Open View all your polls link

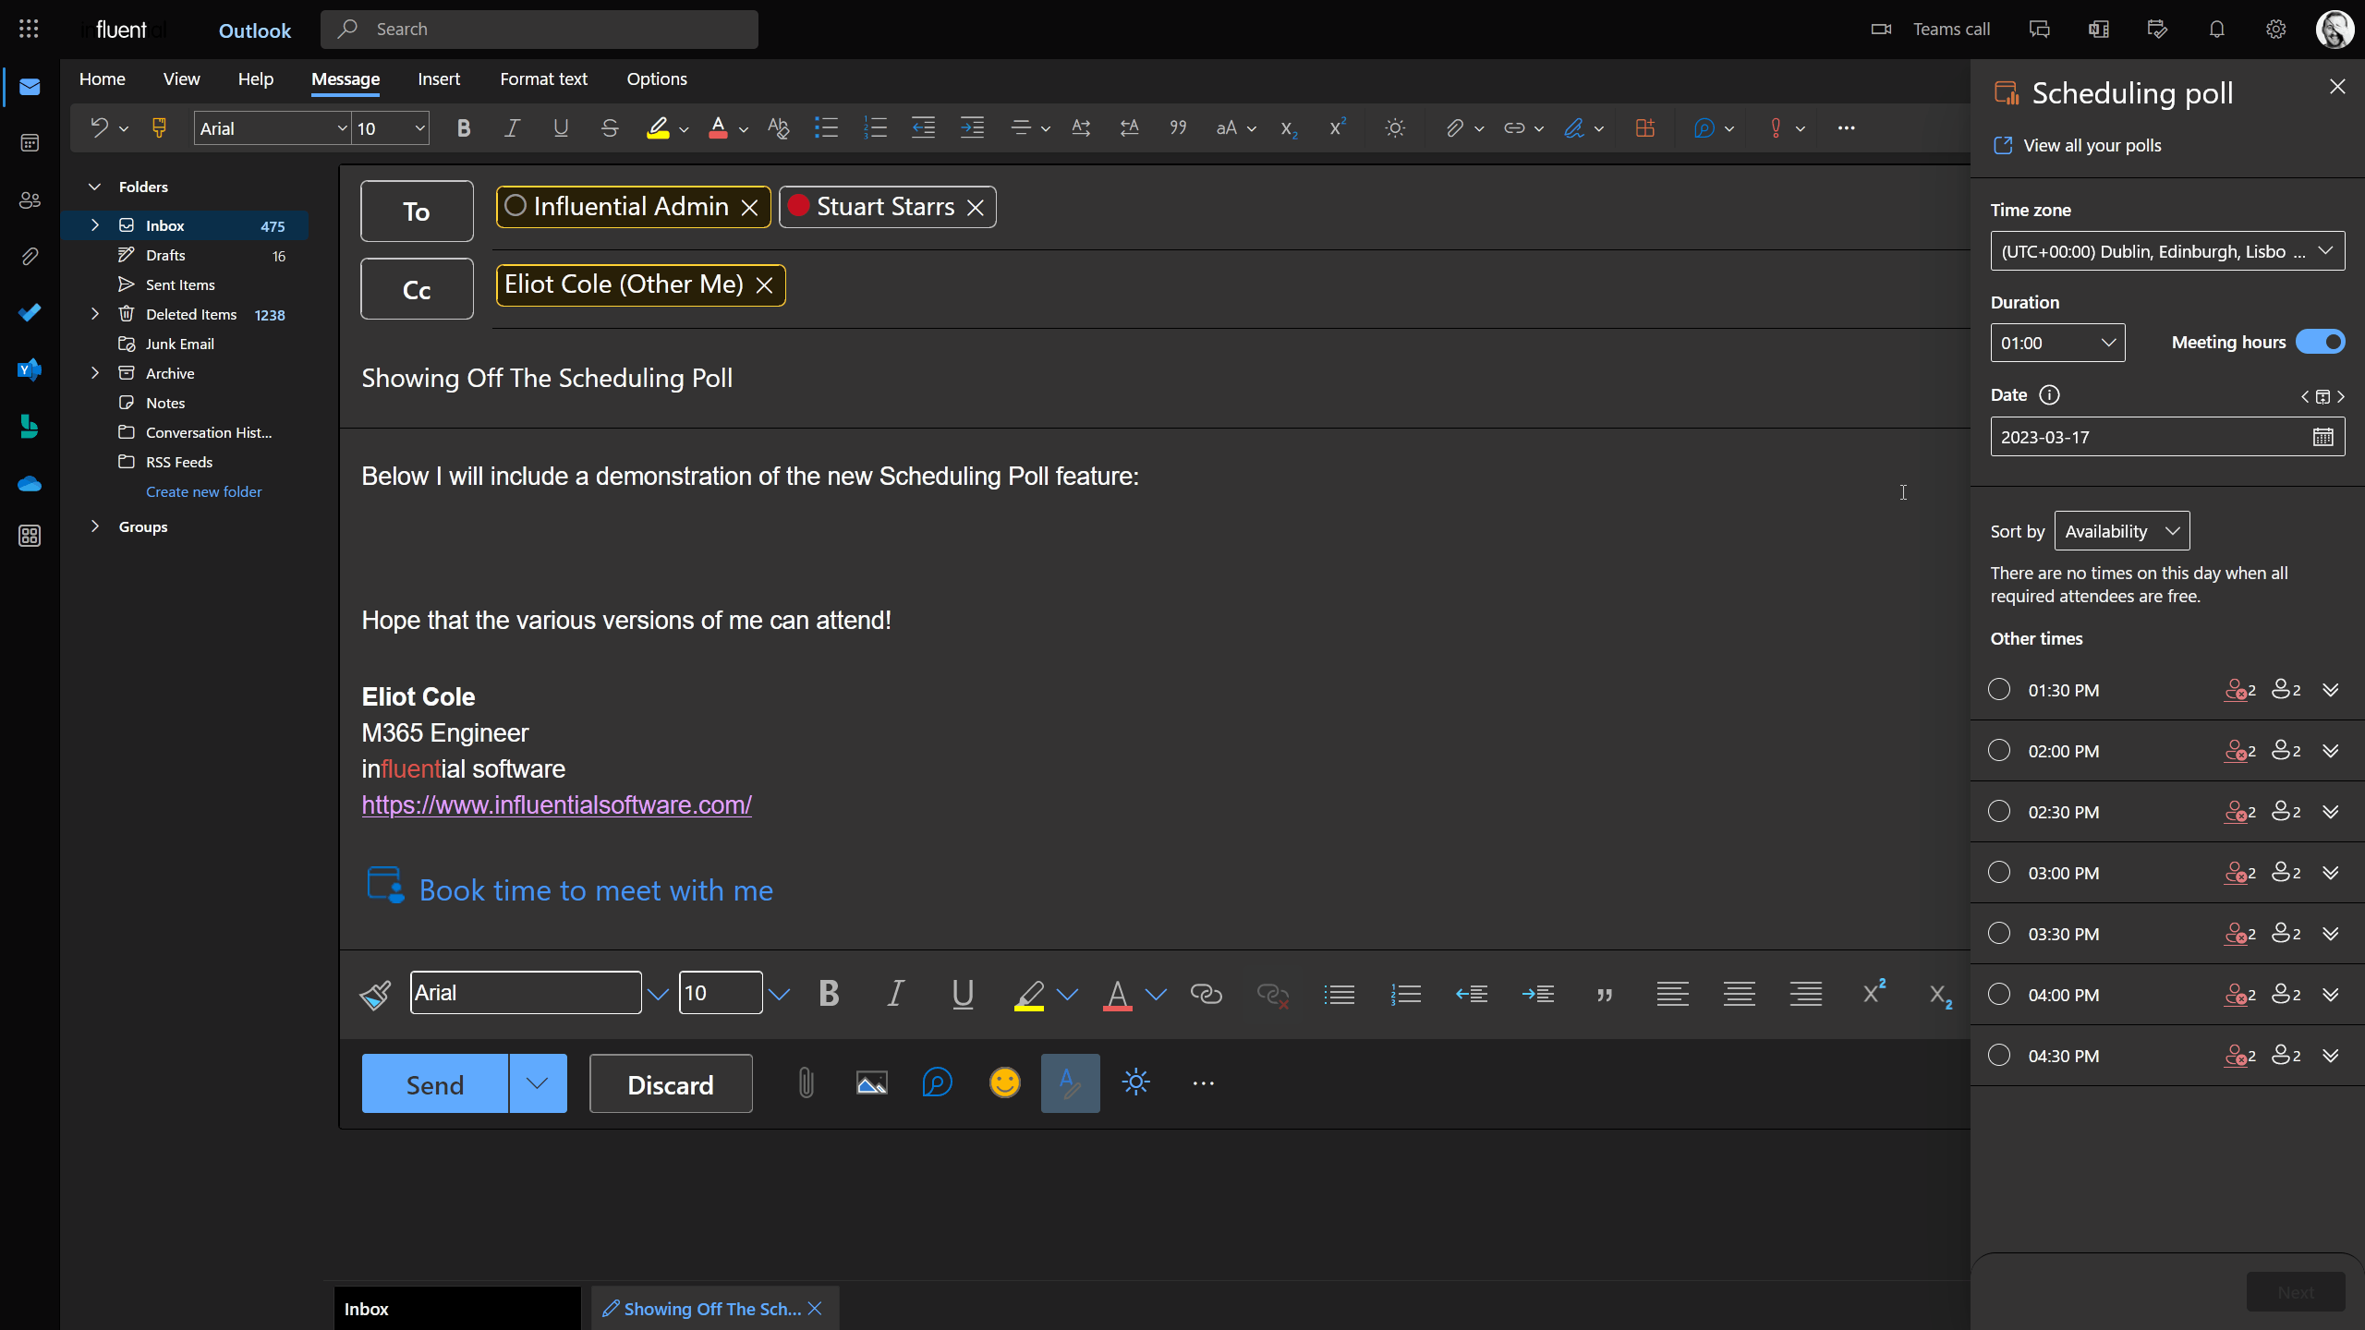(x=2092, y=146)
